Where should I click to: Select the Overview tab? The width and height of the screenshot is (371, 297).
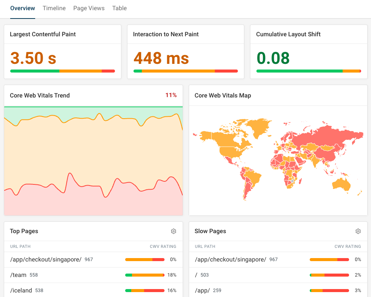point(22,8)
